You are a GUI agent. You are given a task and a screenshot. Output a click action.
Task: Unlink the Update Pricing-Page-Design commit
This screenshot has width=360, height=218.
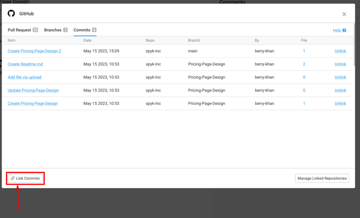click(340, 90)
